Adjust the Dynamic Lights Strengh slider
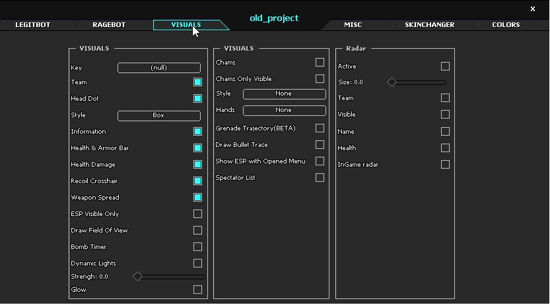The image size is (550, 305). point(138,277)
